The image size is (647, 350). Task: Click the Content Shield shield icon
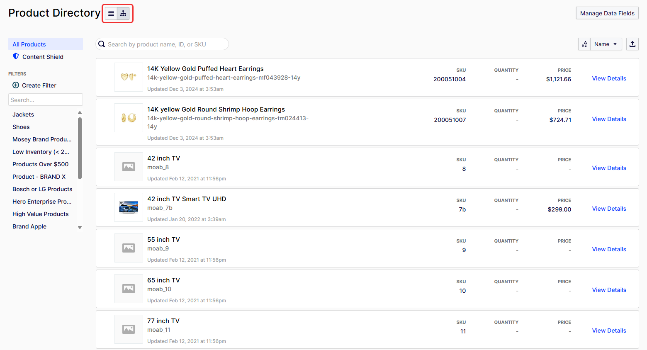pos(16,56)
